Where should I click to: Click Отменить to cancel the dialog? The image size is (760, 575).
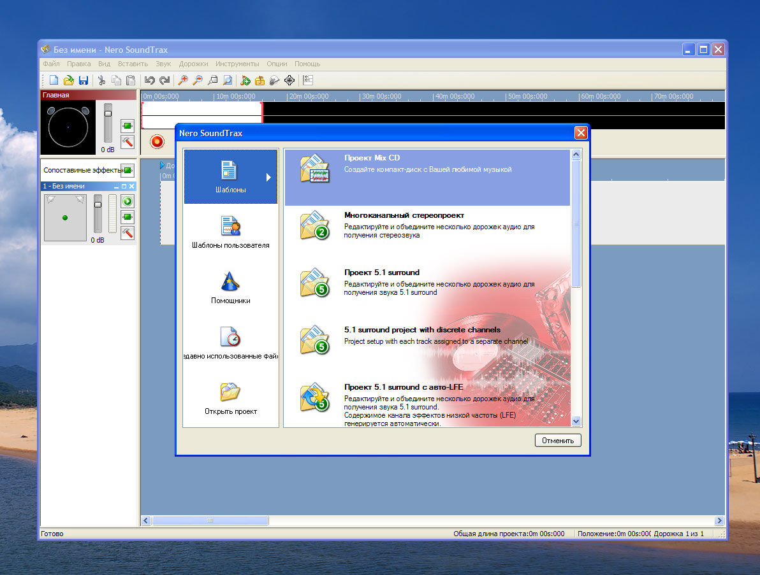coord(558,441)
